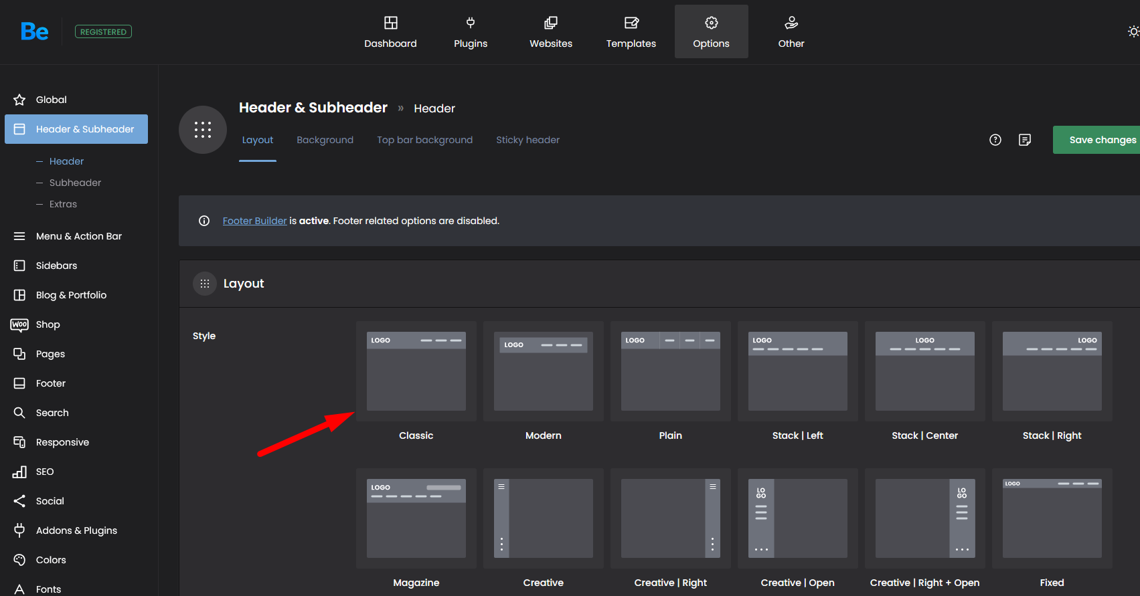Open Global settings in sidebar
This screenshot has height=596, width=1140.
(76, 100)
